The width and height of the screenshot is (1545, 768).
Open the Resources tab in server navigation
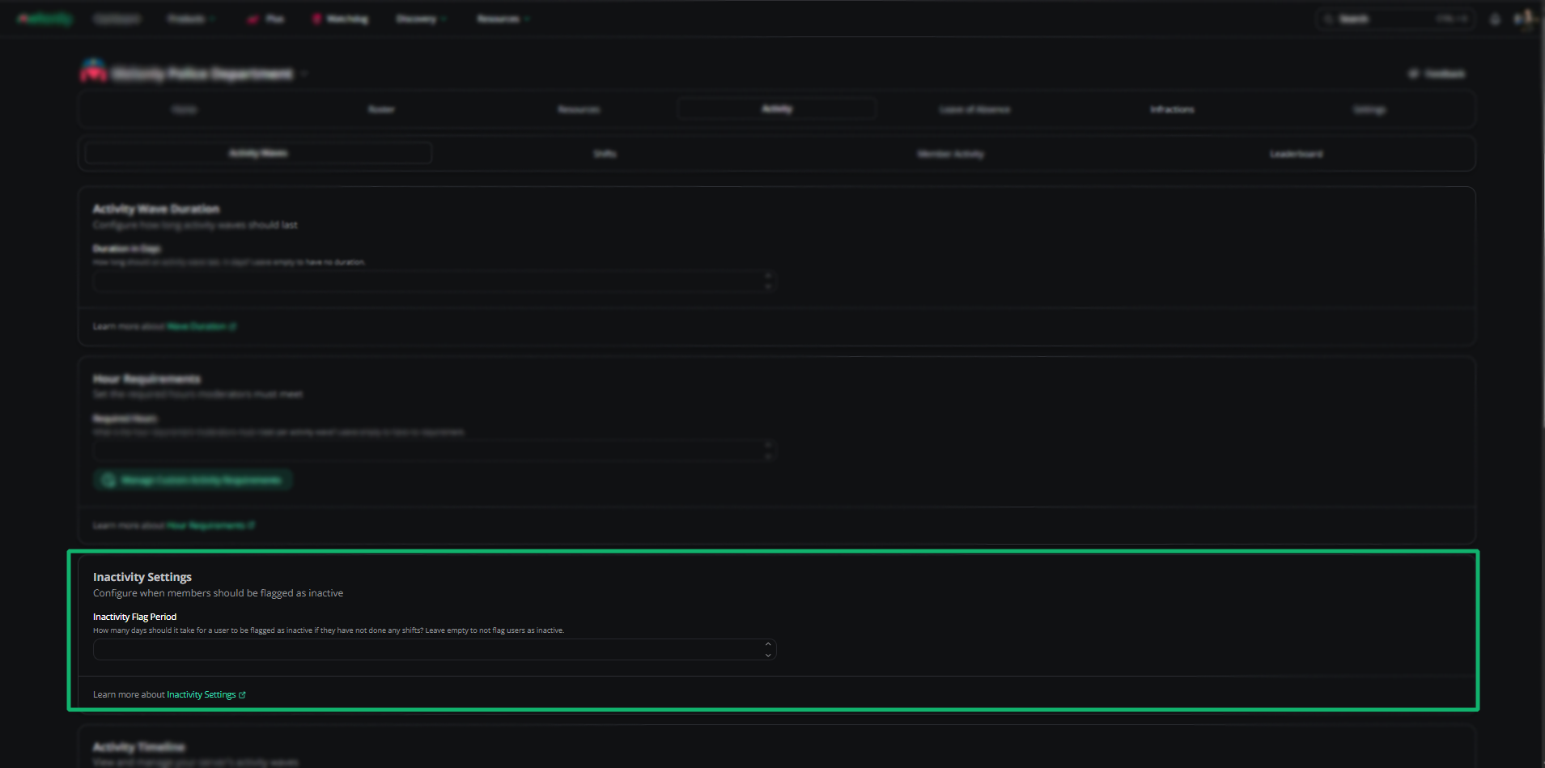[x=579, y=109]
